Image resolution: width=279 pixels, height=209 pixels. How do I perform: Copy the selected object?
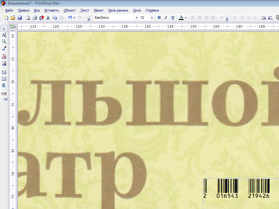point(55,18)
